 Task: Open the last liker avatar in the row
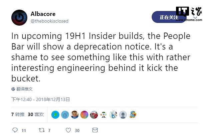133,115
